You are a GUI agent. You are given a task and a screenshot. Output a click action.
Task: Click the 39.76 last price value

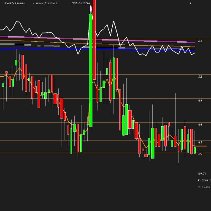[x=202, y=174]
